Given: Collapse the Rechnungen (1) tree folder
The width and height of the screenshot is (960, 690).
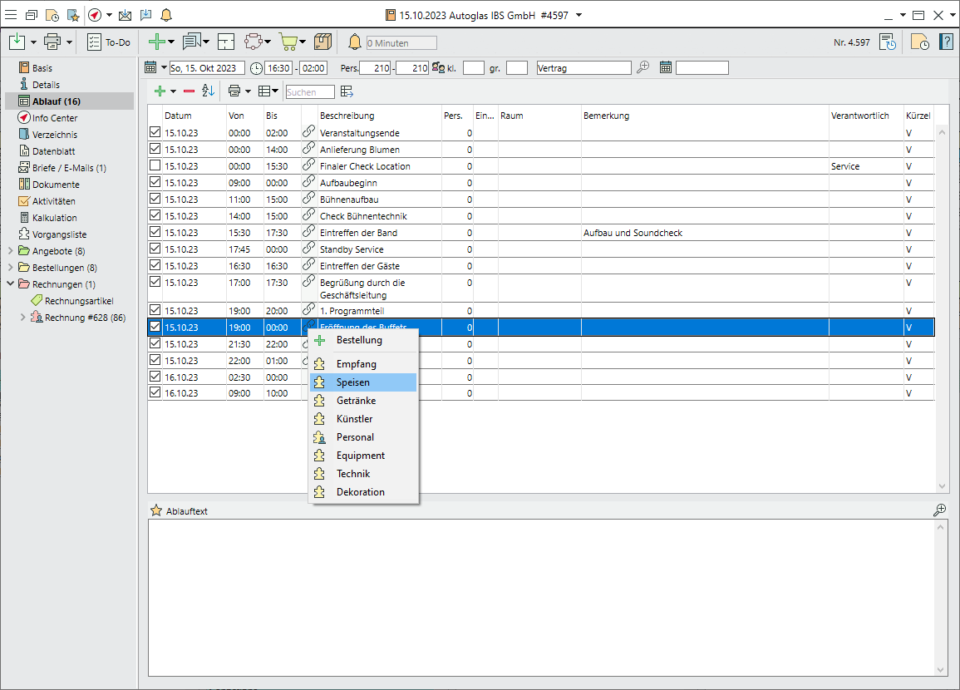Looking at the screenshot, I should coord(10,284).
